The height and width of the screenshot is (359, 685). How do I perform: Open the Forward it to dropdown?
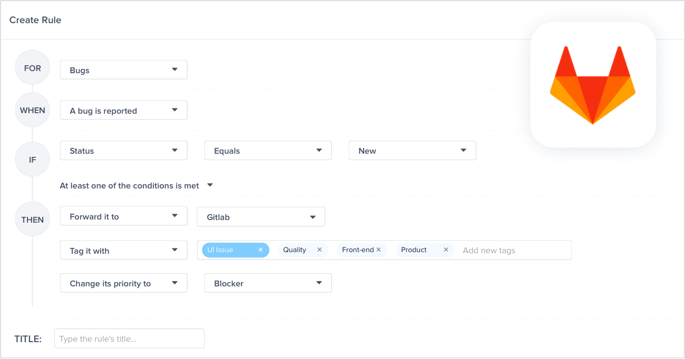(124, 216)
